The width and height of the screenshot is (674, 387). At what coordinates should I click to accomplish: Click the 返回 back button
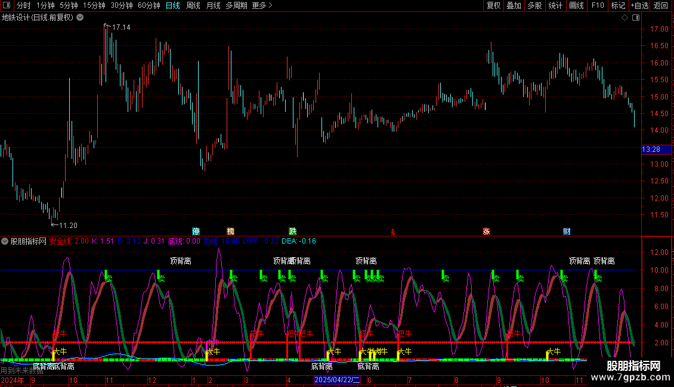661,5
